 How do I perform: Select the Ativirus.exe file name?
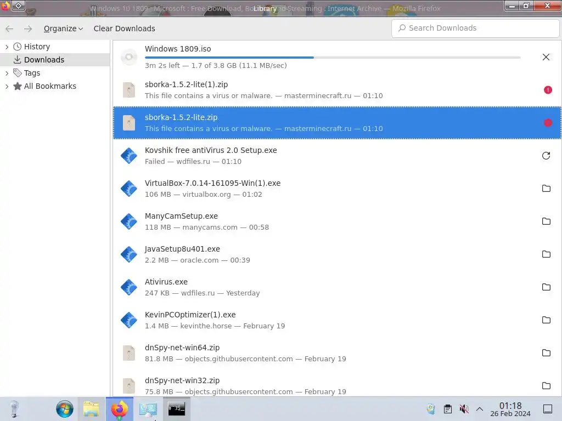(x=166, y=282)
